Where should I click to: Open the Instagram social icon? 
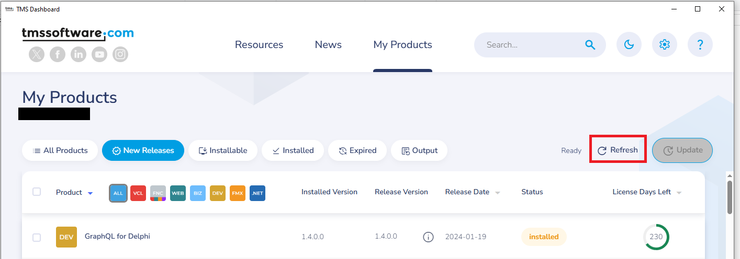pos(120,54)
